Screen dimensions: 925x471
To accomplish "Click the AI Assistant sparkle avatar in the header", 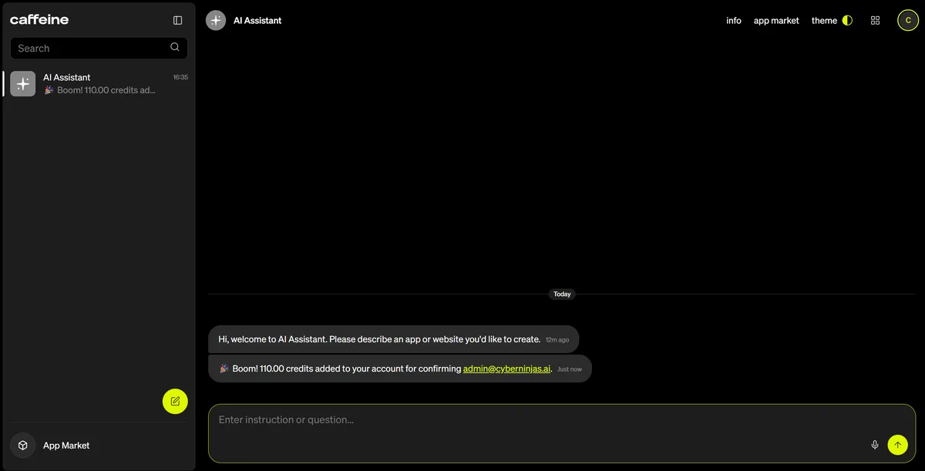I will [216, 21].
